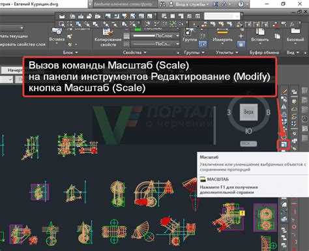The height and width of the screenshot is (251, 309).
Task: Expand the Свойства panel
Action: coord(134,53)
